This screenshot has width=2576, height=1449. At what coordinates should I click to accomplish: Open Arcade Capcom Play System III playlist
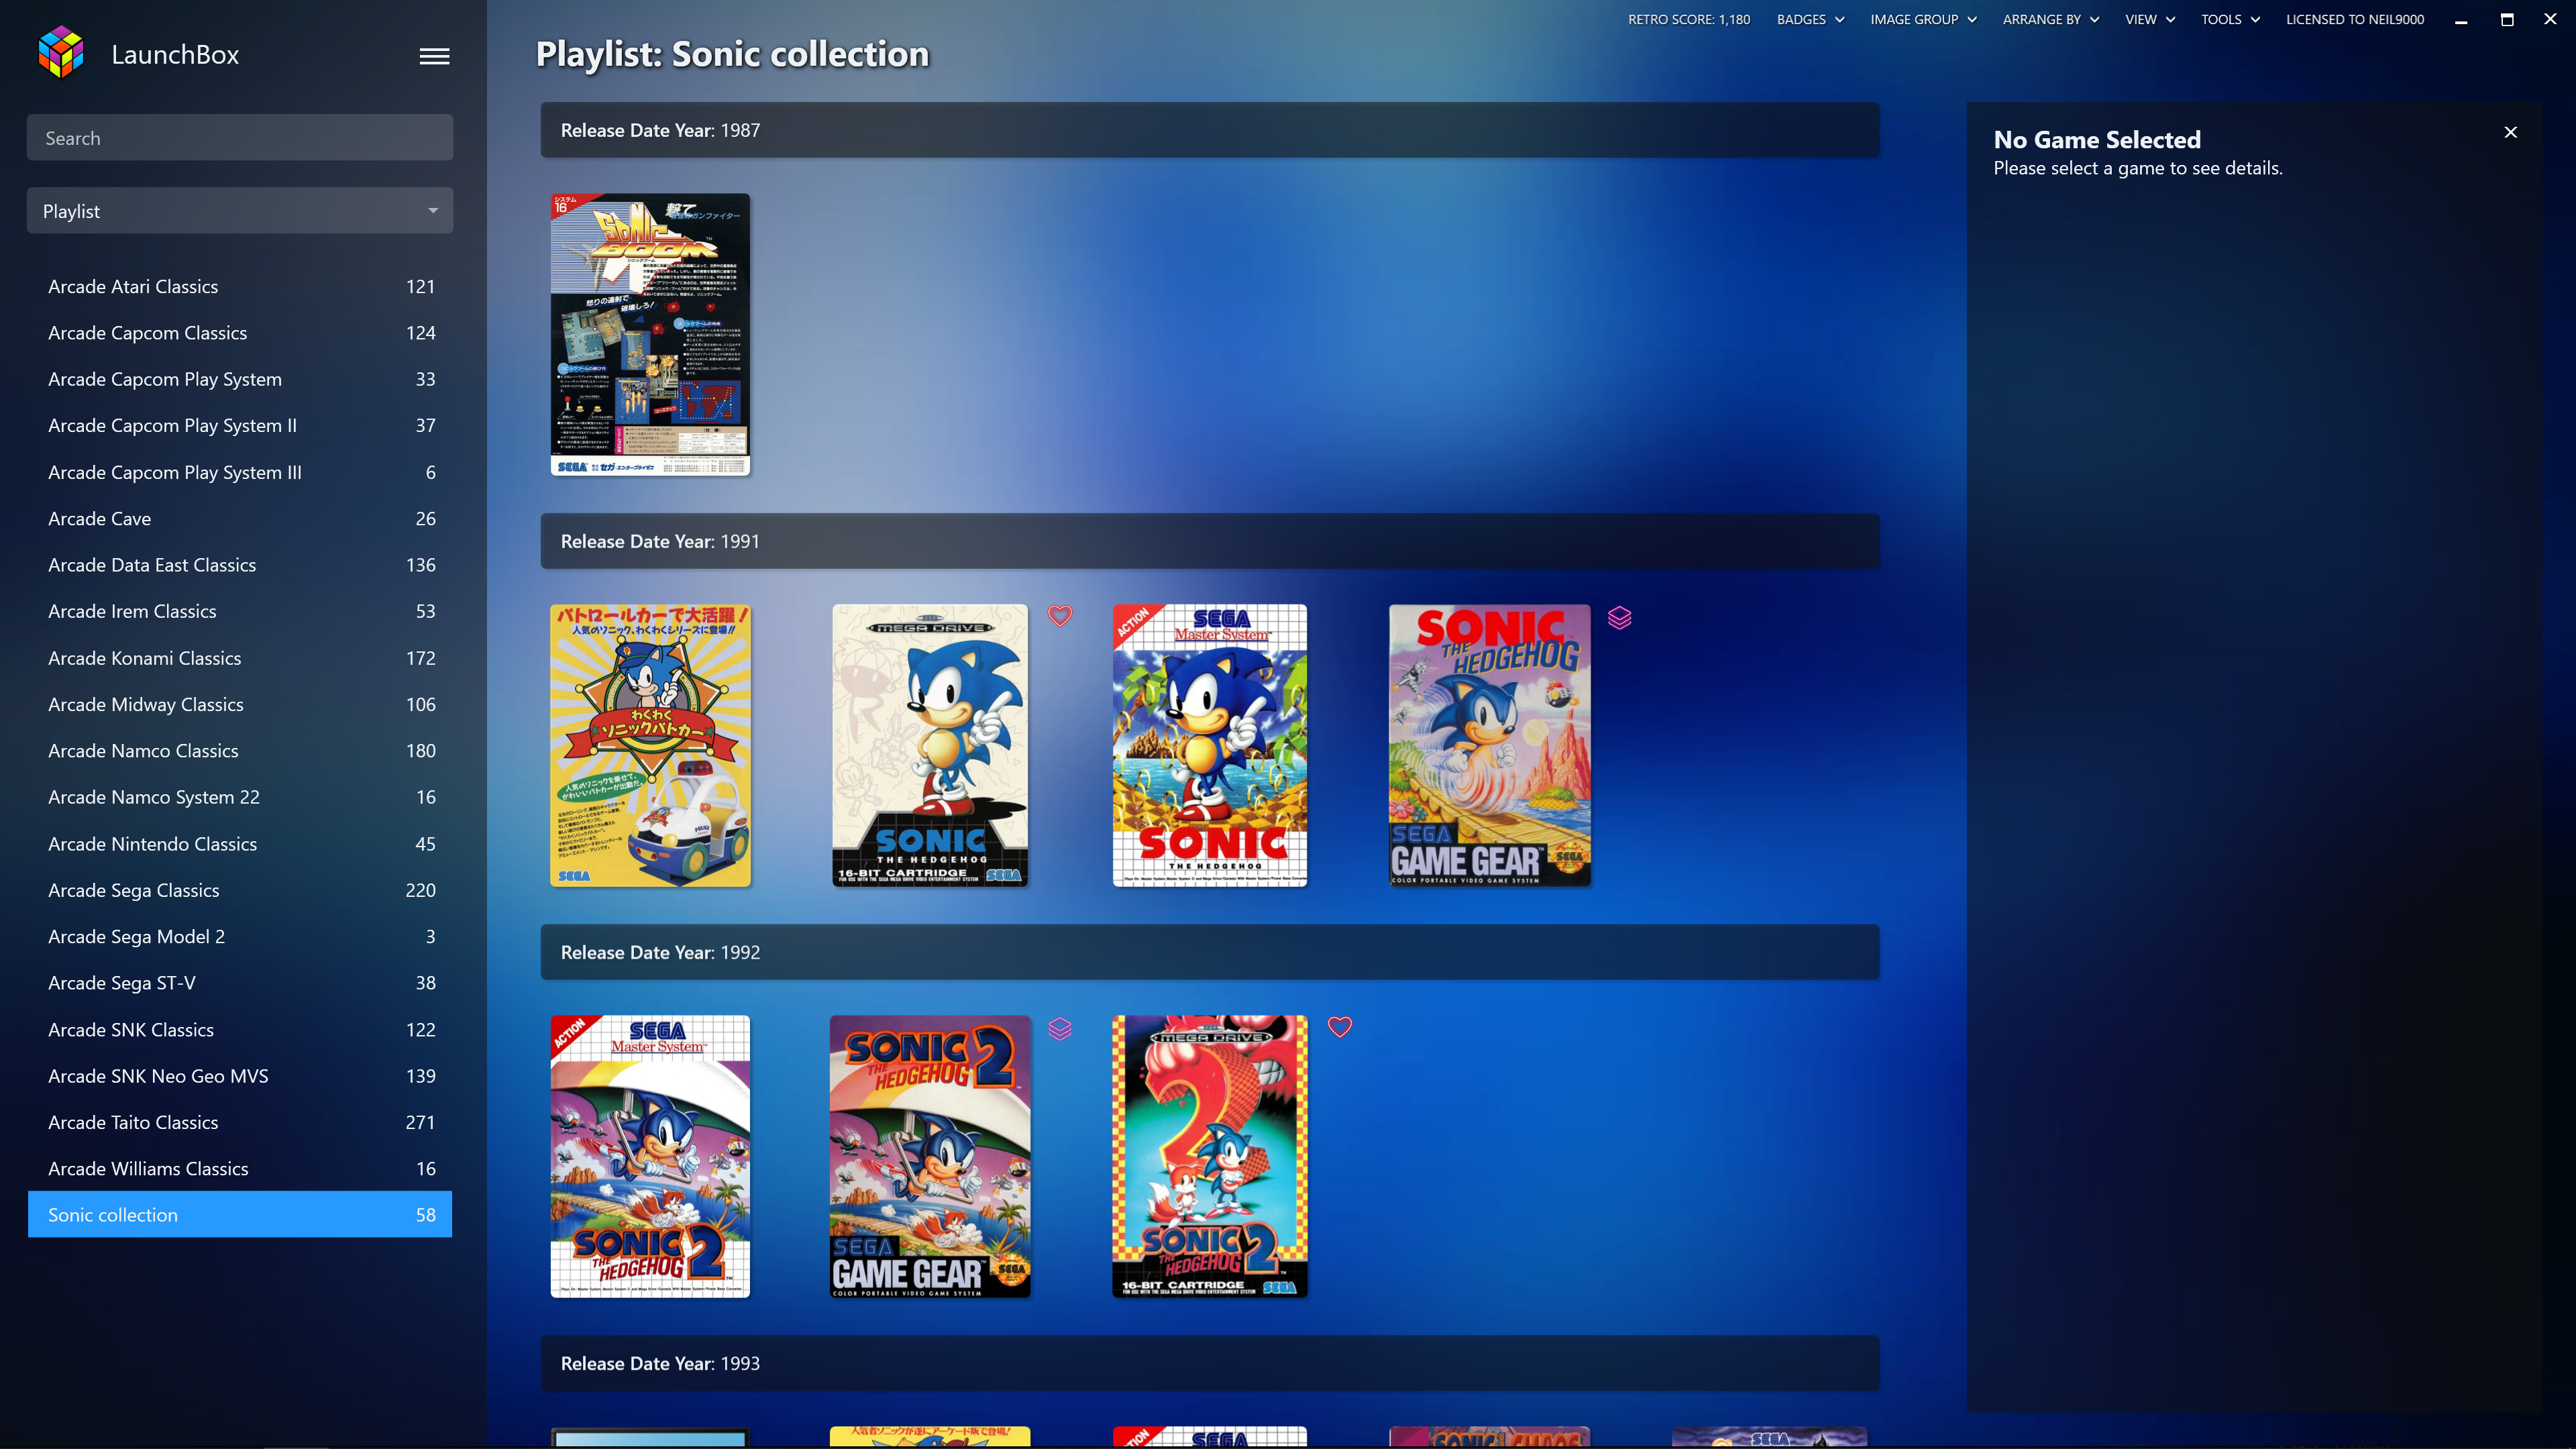point(240,472)
